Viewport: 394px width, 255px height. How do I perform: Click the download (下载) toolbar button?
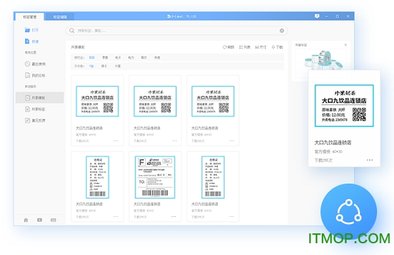pyautogui.click(x=277, y=47)
